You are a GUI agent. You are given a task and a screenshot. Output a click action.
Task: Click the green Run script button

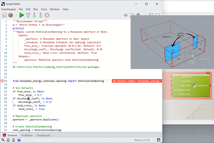click(21, 15)
